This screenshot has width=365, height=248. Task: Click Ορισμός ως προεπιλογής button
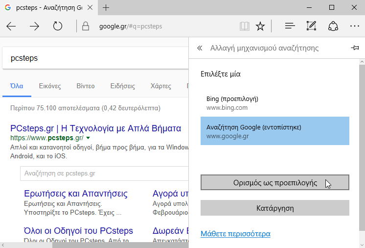pos(275,182)
